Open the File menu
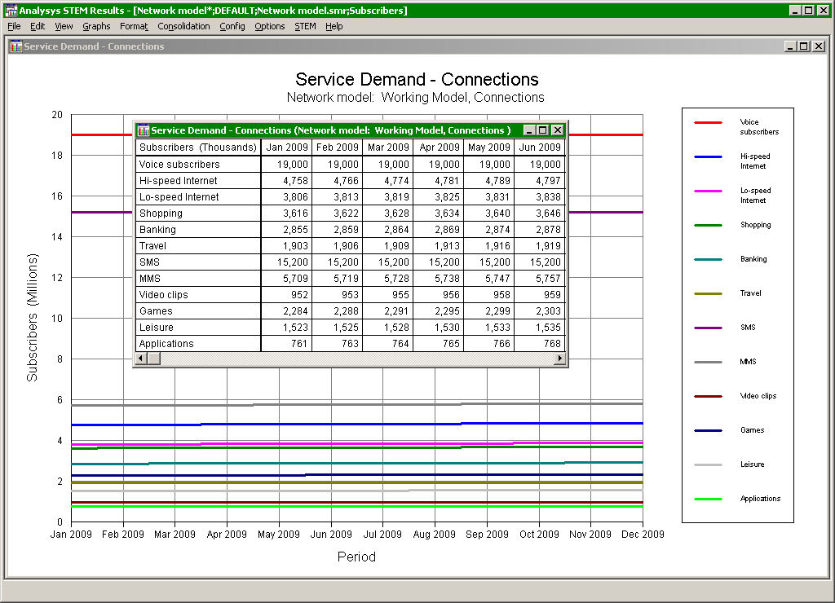835x603 pixels. [14, 26]
